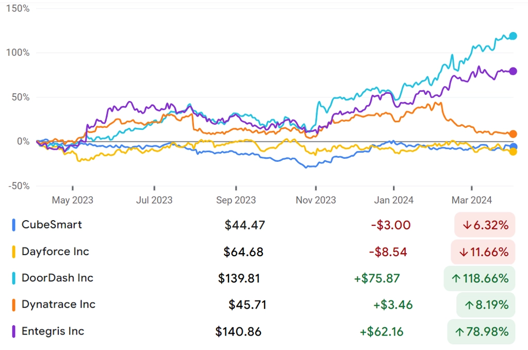Open the Dayforce Inc stock row
The height and width of the screenshot is (350, 528).
263,252
